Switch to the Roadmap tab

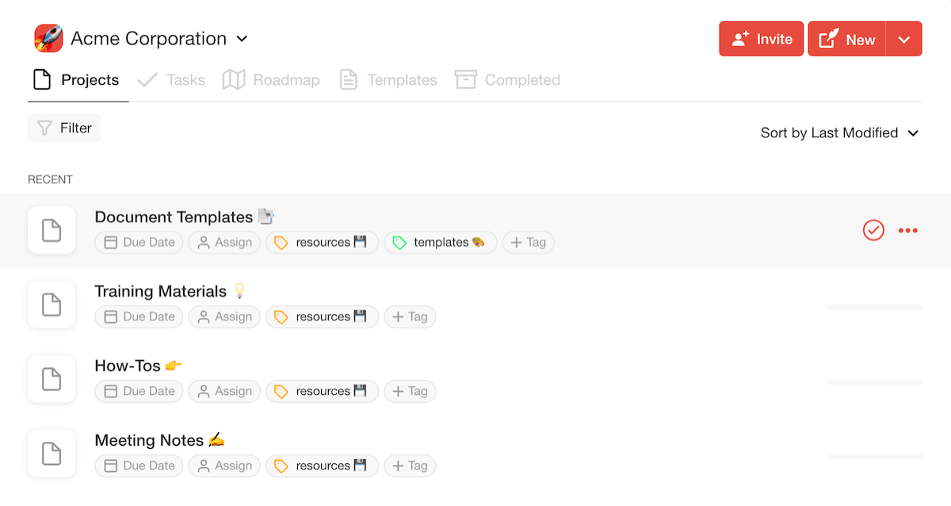(x=271, y=80)
